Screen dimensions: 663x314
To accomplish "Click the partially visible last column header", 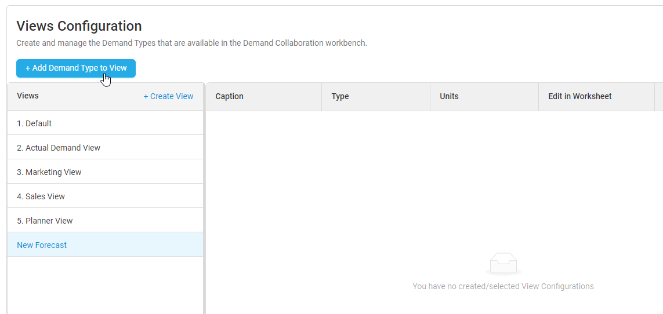I will pyautogui.click(x=659, y=97).
